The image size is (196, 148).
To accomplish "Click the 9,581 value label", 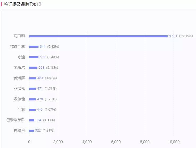I will point(173,36).
